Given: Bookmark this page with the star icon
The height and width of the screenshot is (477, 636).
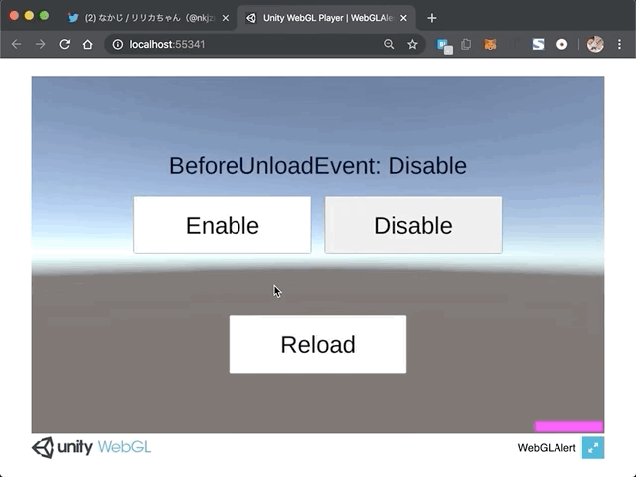Looking at the screenshot, I should pos(412,44).
